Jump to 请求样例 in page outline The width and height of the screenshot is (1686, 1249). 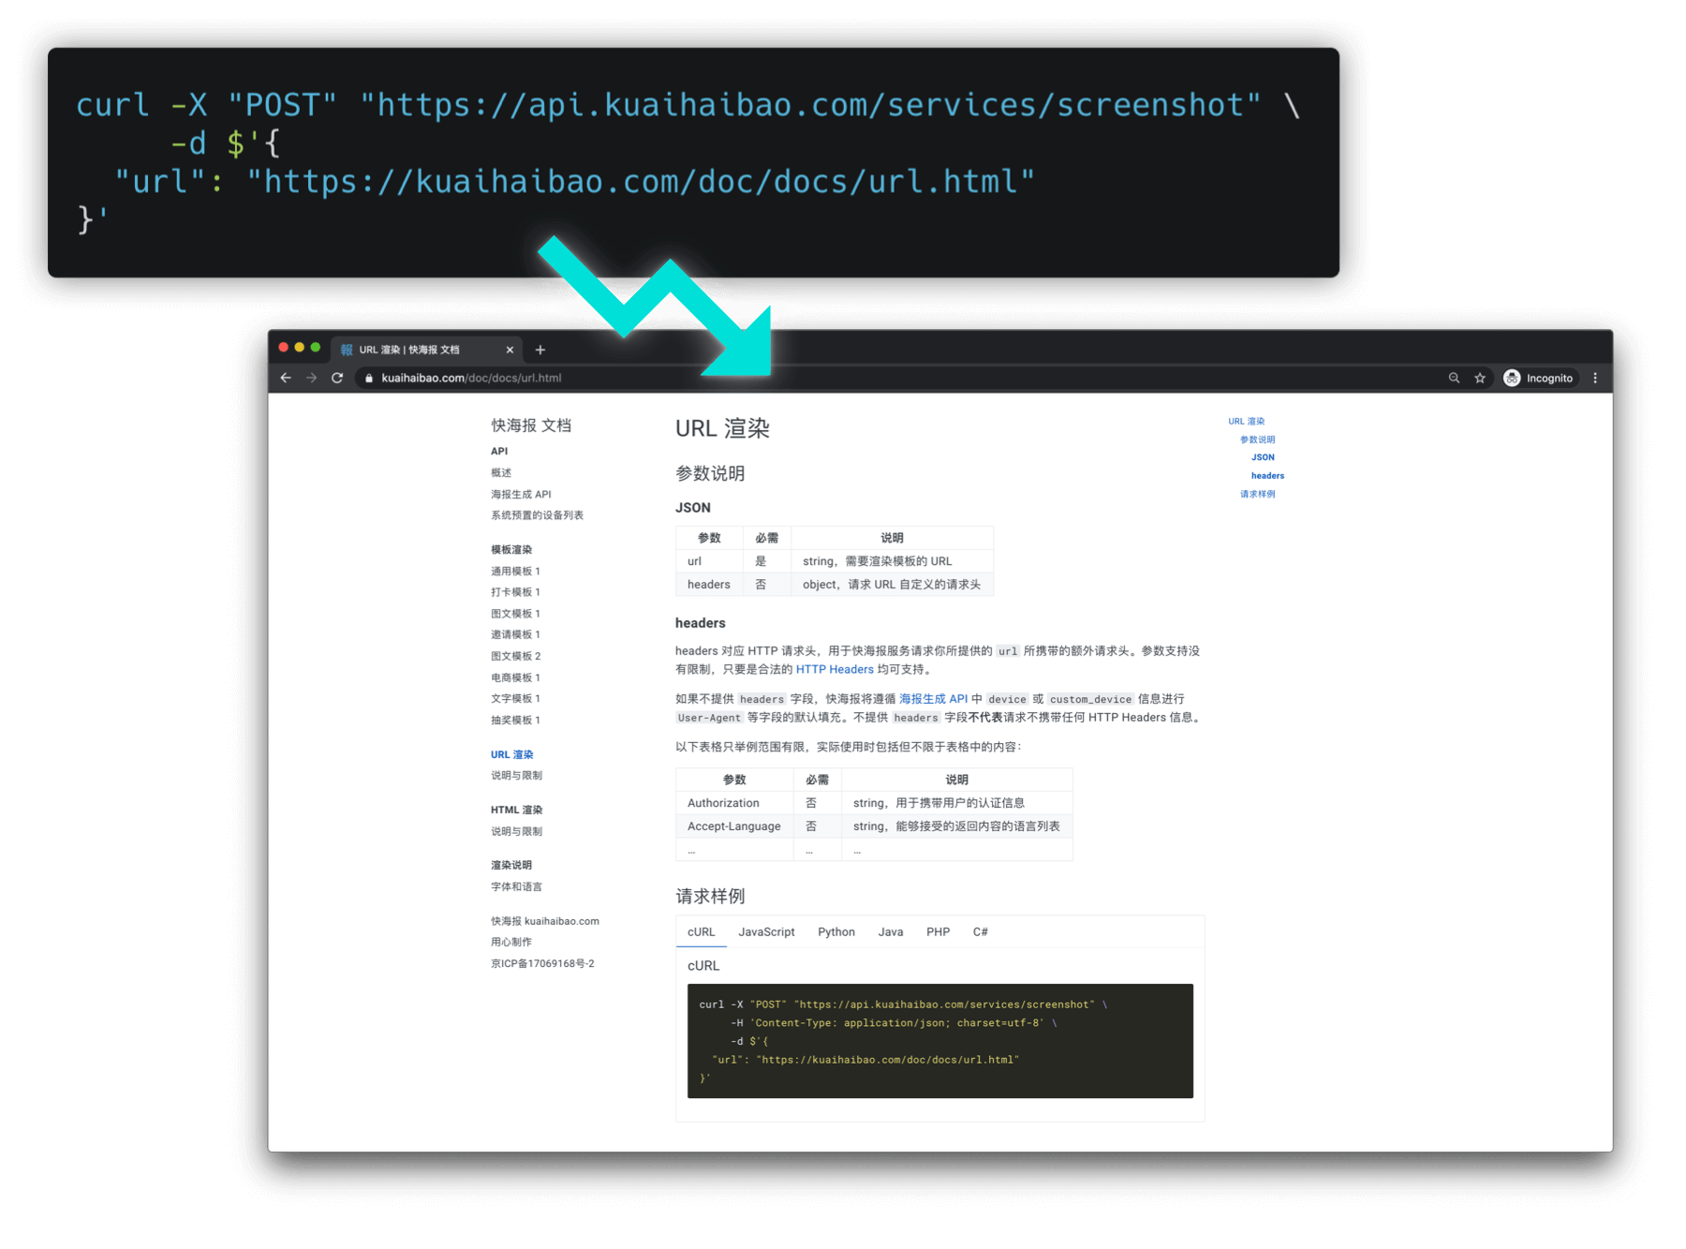tap(1257, 494)
